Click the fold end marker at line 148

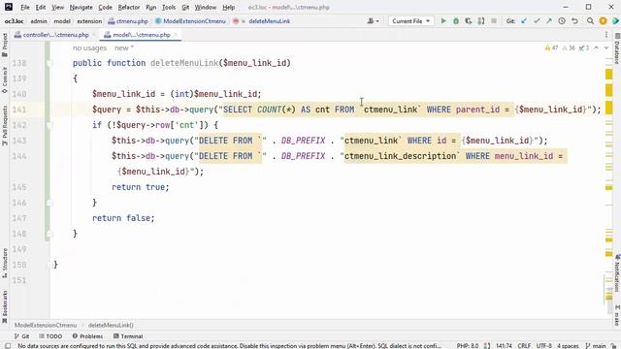pos(49,234)
